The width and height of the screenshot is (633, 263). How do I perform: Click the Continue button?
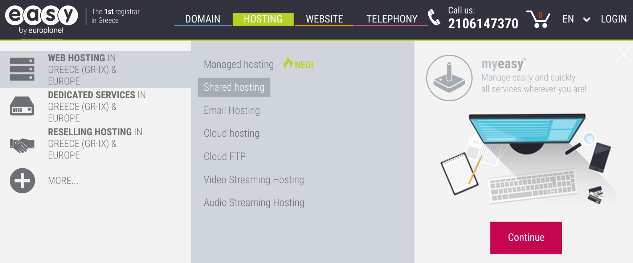pyautogui.click(x=526, y=238)
